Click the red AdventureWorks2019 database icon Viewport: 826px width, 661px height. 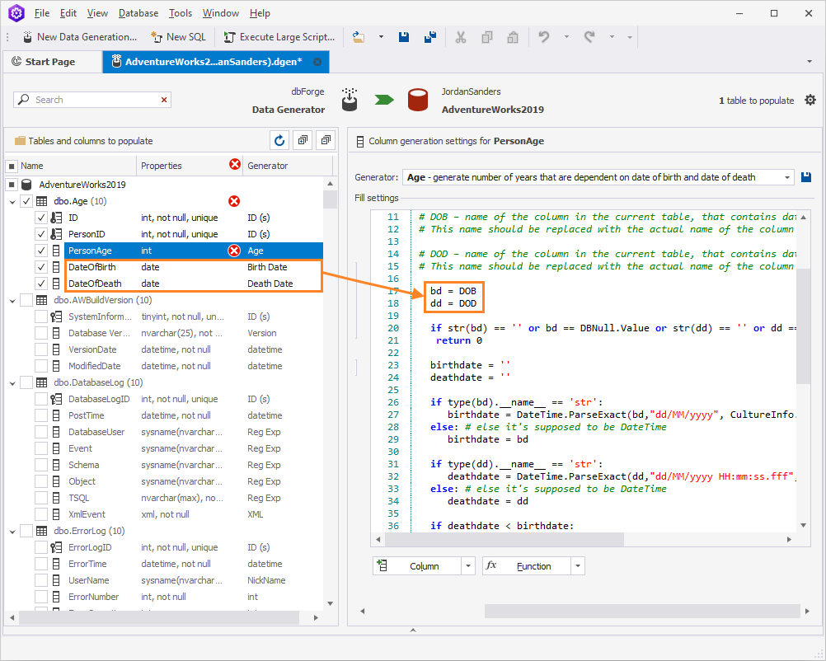[418, 100]
